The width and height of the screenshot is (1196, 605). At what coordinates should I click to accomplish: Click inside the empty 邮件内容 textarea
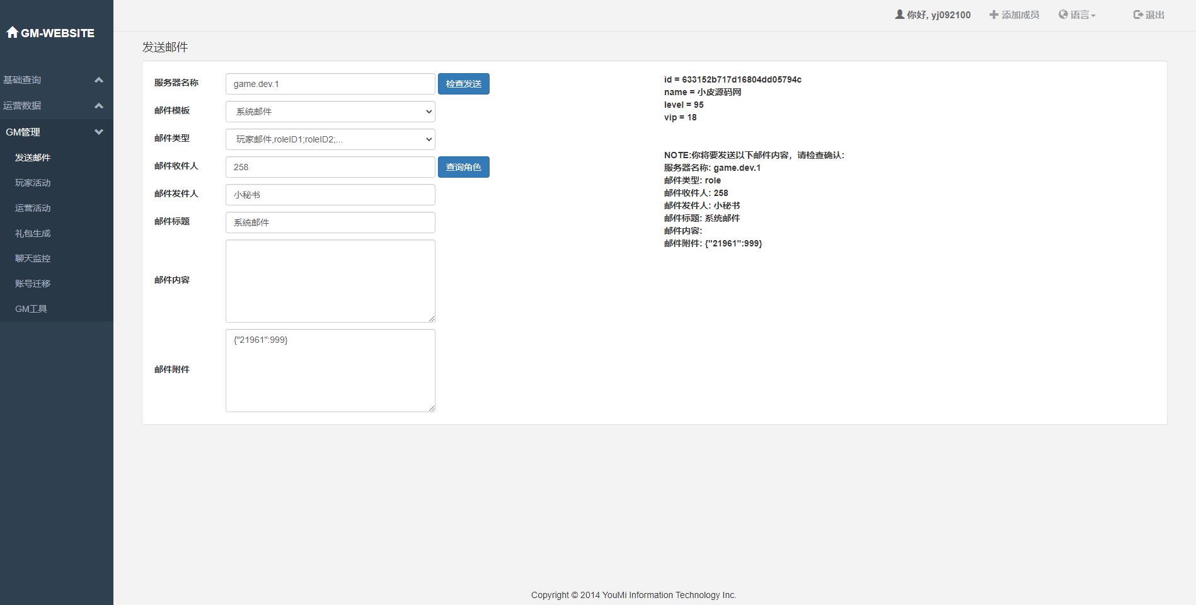[x=330, y=280]
